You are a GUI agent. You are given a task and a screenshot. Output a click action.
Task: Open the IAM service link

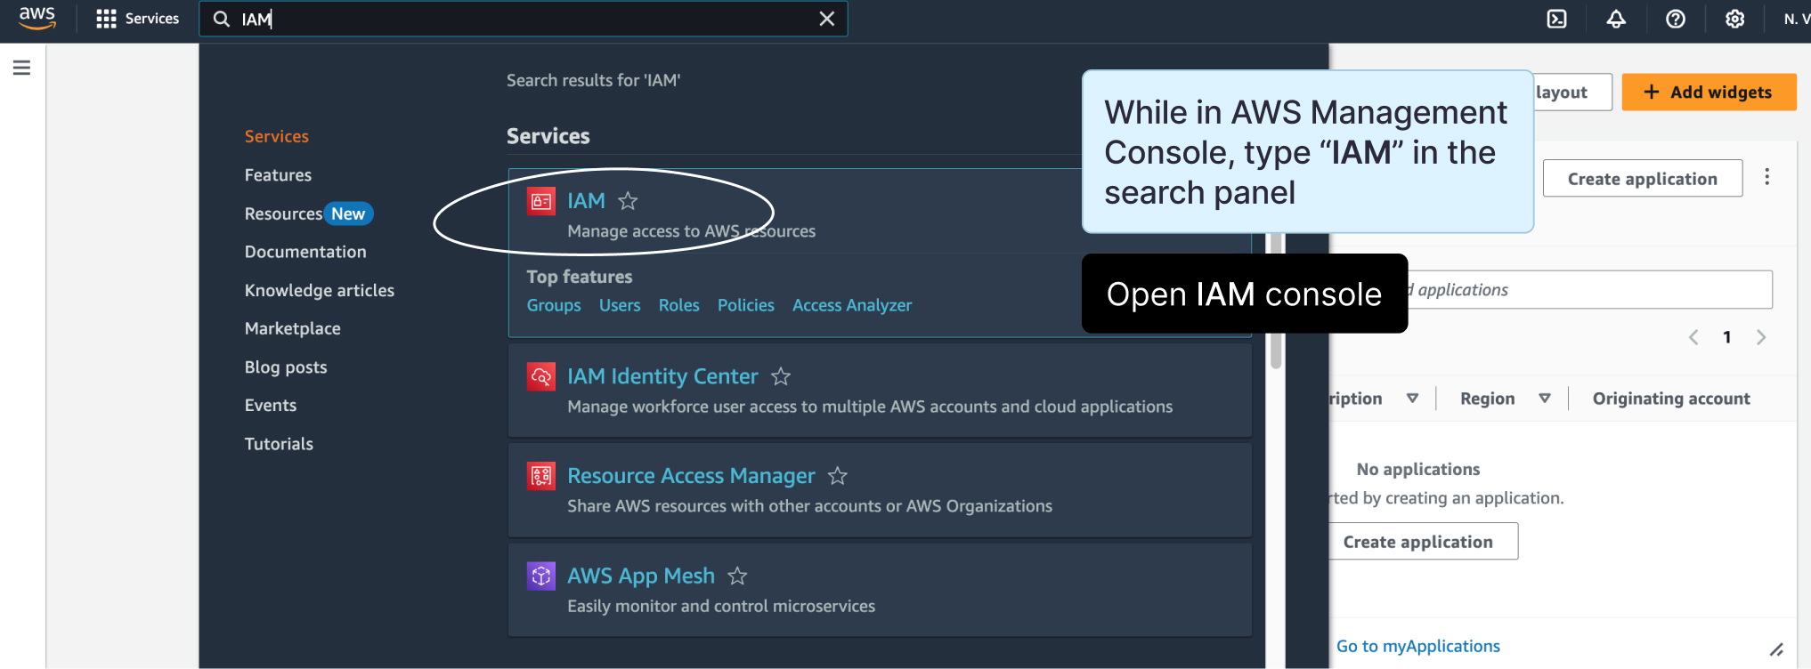586,201
